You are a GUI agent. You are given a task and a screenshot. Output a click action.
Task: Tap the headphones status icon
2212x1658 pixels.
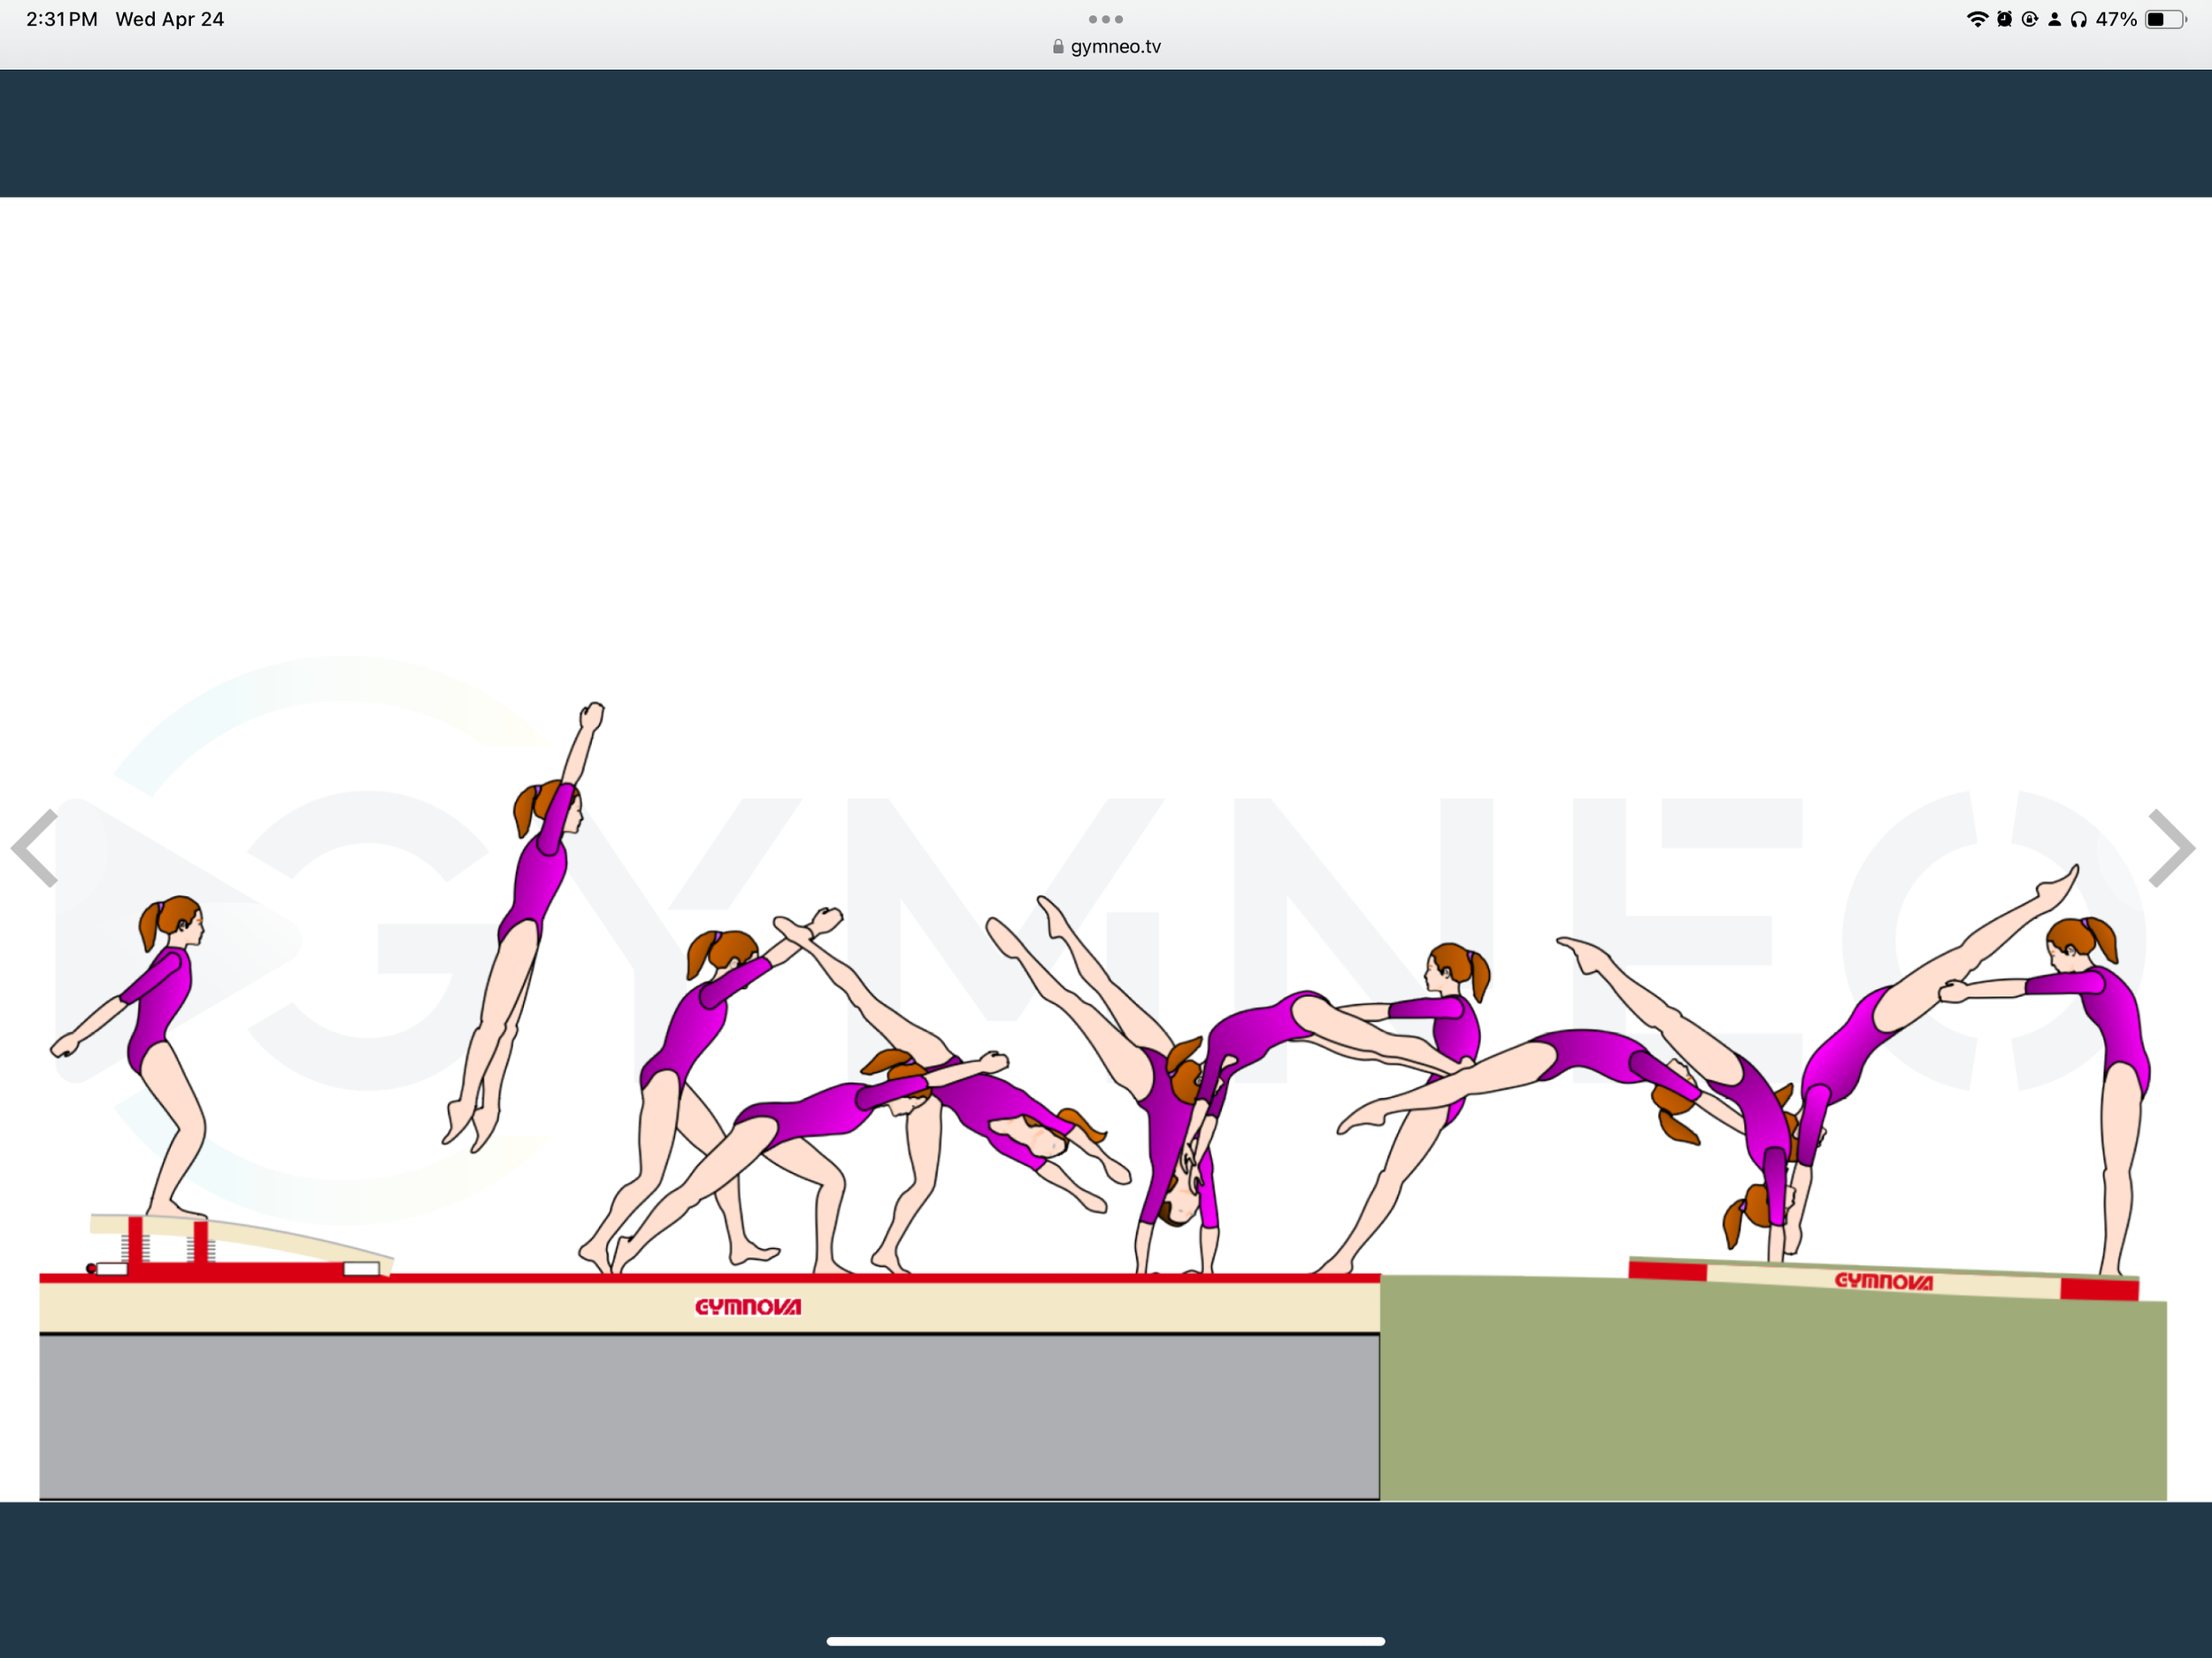[x=2079, y=19]
